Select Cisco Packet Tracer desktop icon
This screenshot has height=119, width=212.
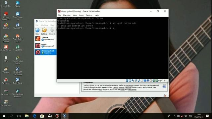(18, 60)
